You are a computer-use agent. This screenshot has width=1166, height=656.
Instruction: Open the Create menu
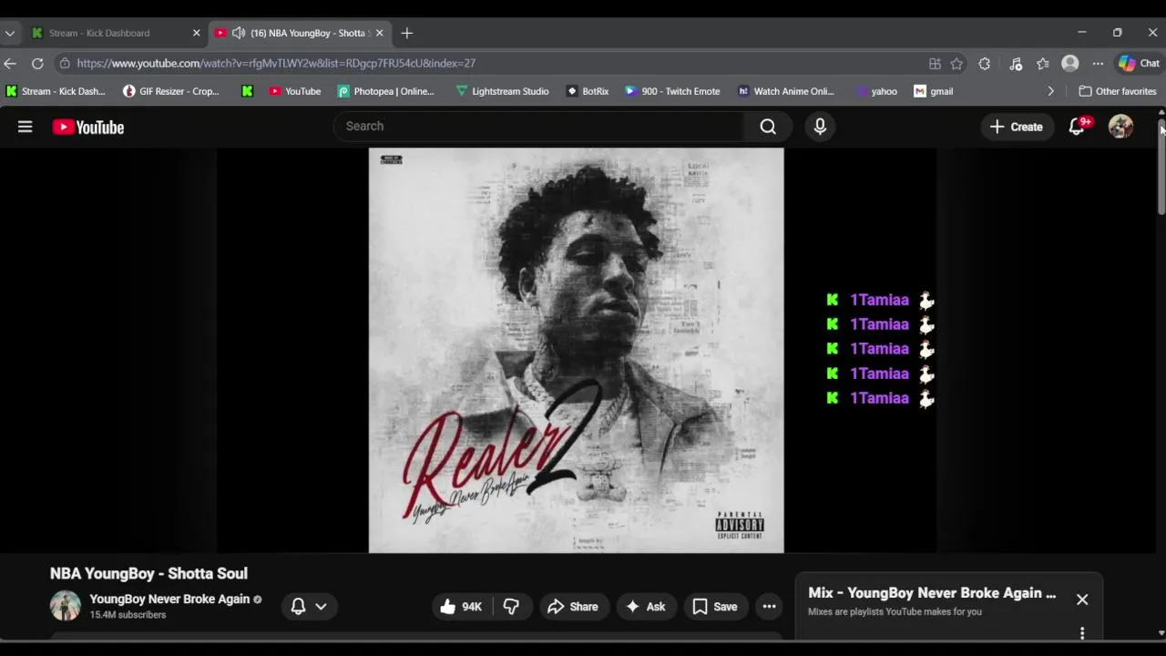click(1017, 127)
